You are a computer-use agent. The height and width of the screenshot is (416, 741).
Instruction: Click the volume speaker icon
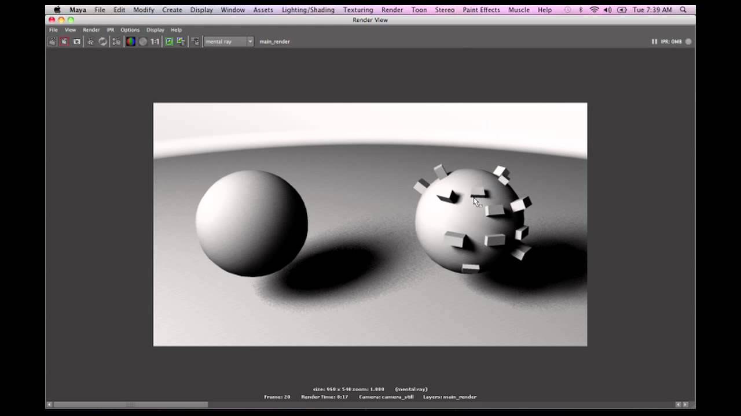pyautogui.click(x=608, y=10)
